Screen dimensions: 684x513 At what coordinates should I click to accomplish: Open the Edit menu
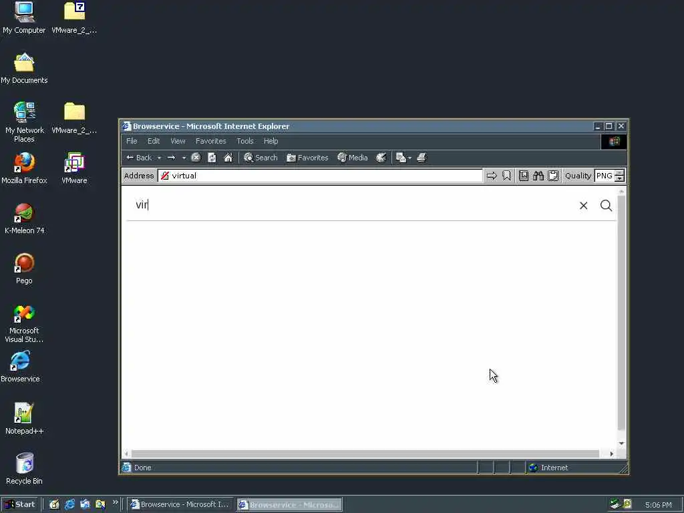point(154,141)
